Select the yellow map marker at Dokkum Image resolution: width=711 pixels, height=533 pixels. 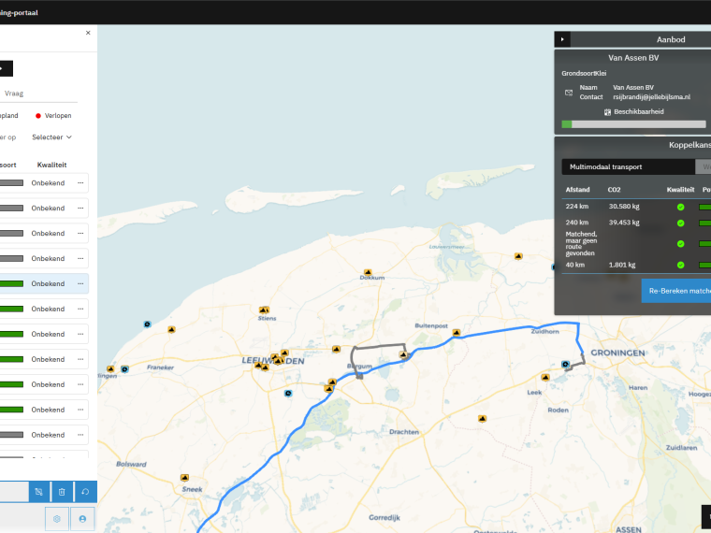tap(368, 272)
